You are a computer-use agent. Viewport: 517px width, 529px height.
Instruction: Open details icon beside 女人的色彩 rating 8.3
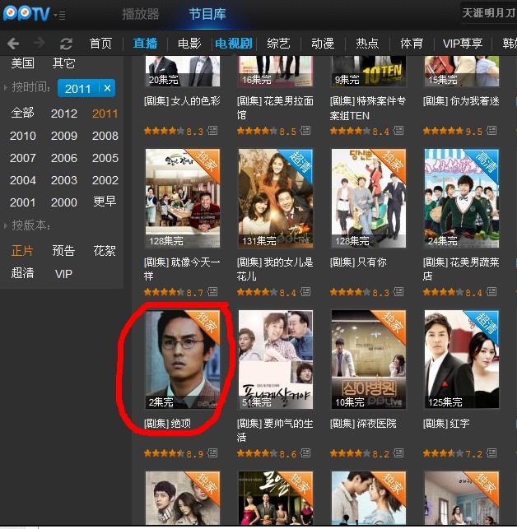tap(212, 130)
